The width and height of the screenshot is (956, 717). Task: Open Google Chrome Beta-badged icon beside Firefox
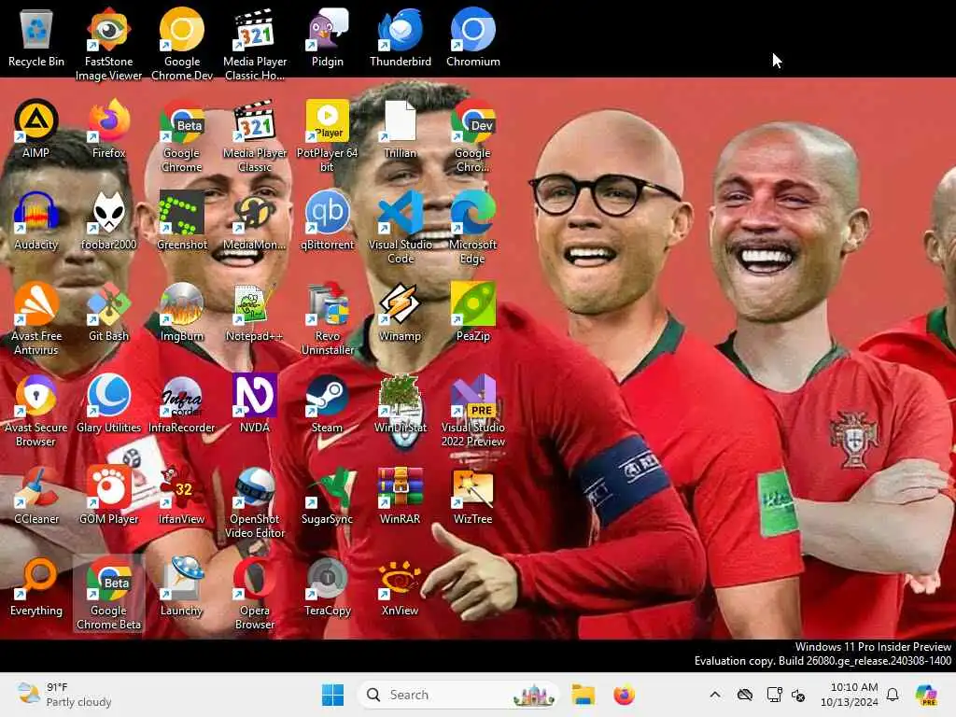coord(182,135)
